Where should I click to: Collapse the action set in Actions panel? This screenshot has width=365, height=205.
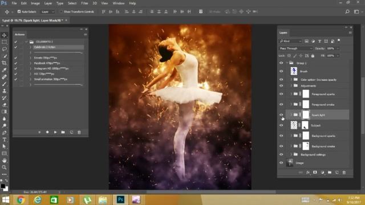(26, 42)
